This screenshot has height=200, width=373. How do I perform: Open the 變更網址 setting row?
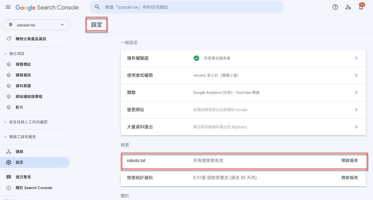(243, 110)
